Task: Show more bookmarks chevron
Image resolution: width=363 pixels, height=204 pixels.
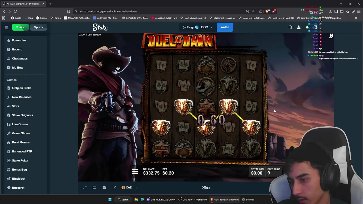Action: click(356, 18)
